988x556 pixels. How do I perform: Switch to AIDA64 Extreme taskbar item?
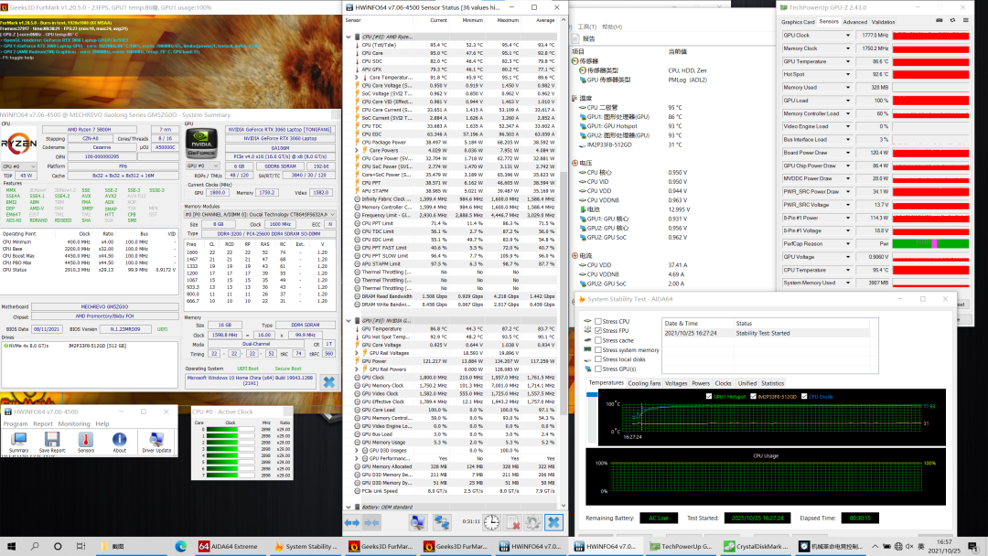point(230,546)
